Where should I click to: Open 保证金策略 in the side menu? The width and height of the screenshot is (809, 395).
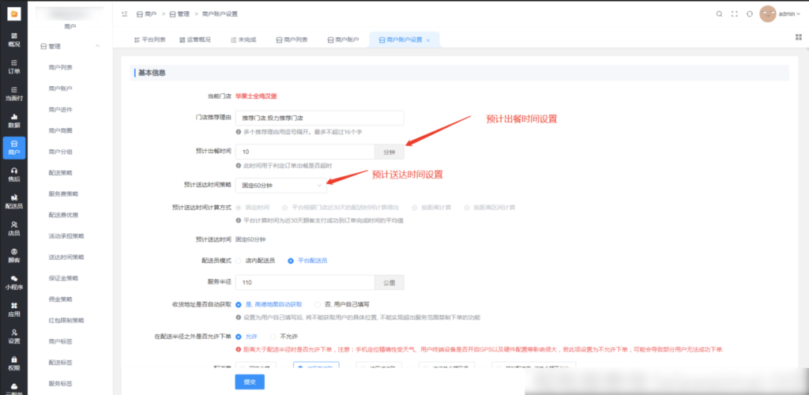coord(63,278)
